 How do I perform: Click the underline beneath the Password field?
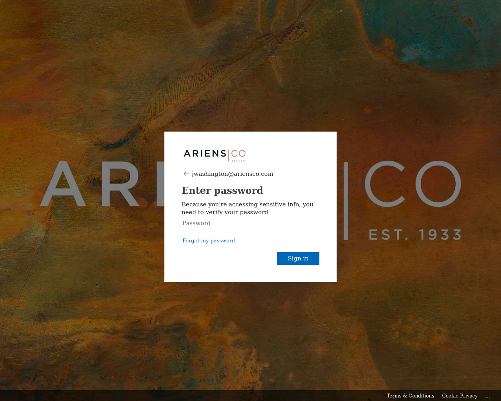click(x=250, y=230)
